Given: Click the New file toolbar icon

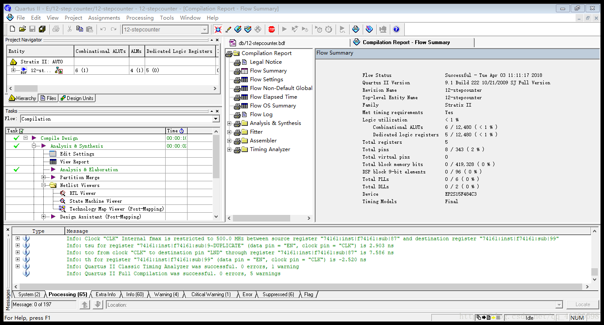Looking at the screenshot, I should coord(12,29).
